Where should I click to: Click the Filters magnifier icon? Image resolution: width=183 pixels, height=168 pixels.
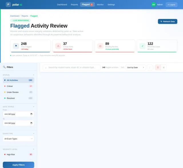[x=4, y=67]
